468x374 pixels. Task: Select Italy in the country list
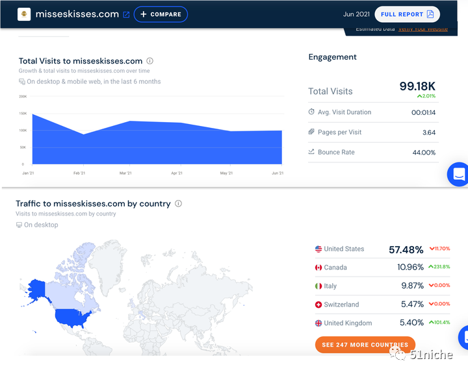click(330, 286)
